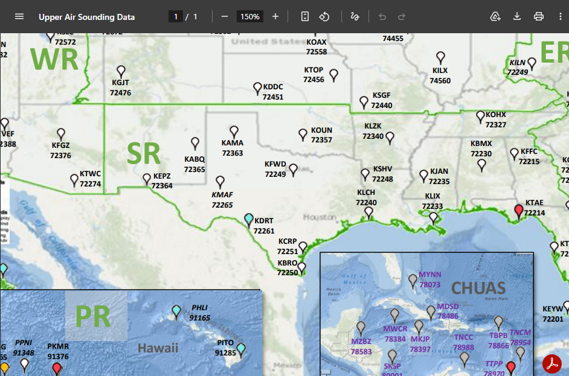Screen dimensions: 569x376
Task: Open the sidebar hamburger menu
Action: 19,16
